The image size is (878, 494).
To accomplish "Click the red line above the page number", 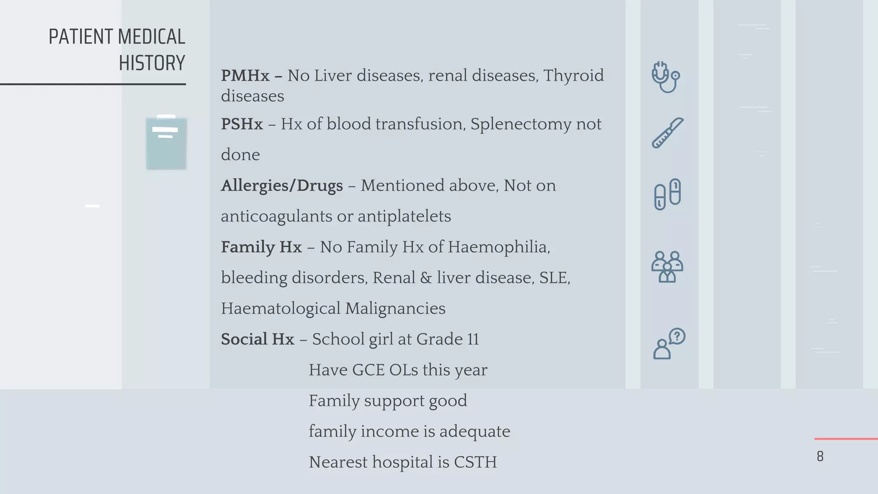I will pyautogui.click(x=846, y=439).
